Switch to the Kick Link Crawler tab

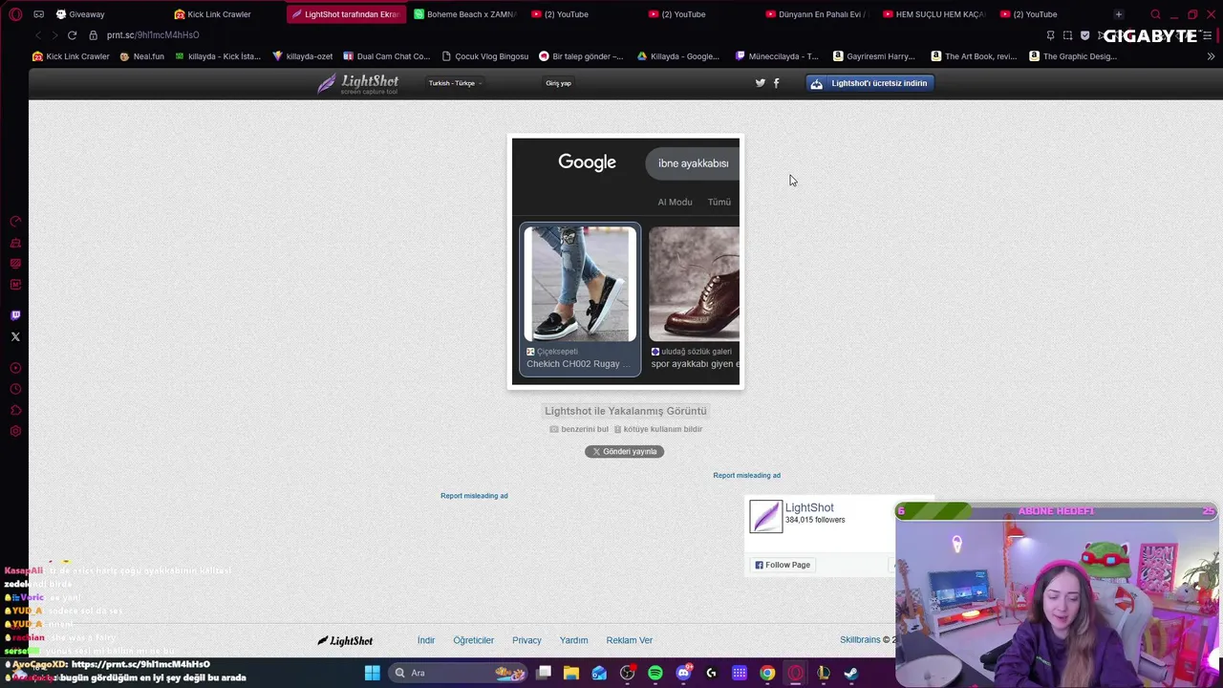pos(225,14)
